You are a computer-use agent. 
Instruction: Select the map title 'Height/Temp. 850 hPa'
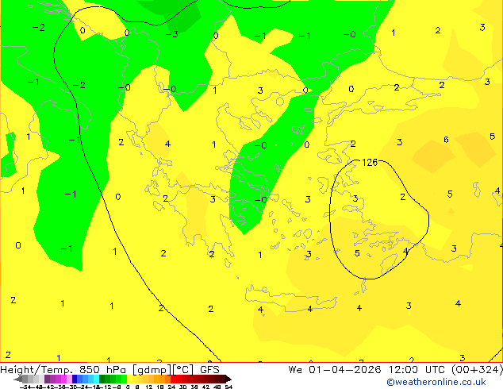(63, 370)
